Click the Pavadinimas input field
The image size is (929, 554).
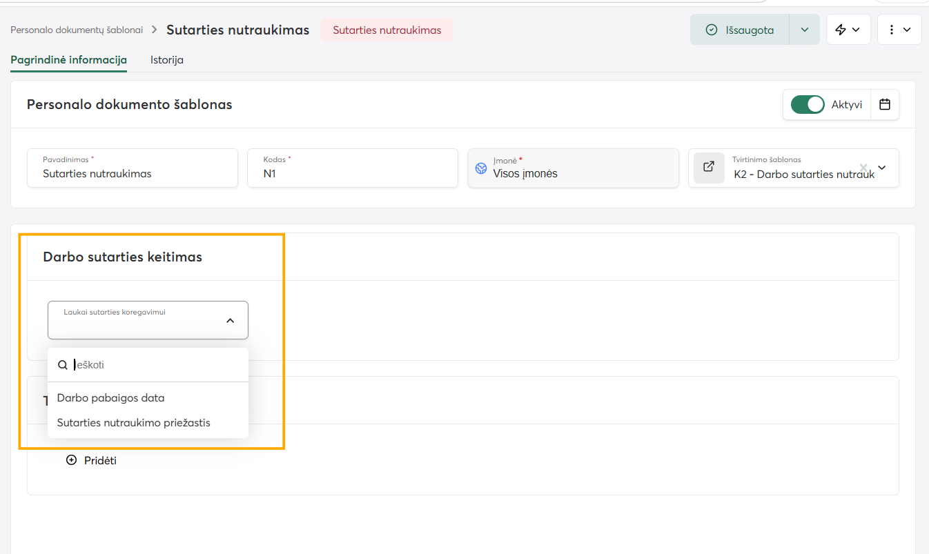133,168
